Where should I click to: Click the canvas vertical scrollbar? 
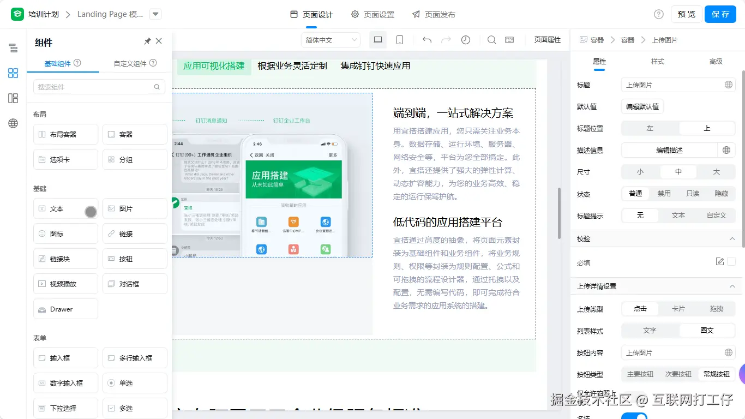(558, 213)
